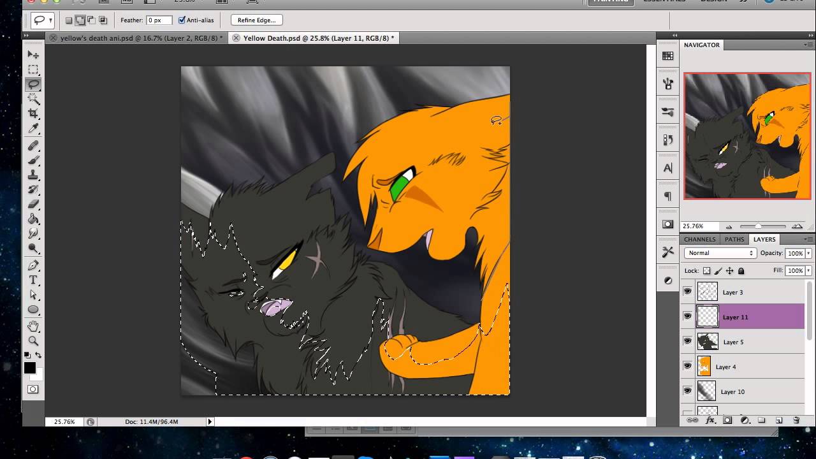Create a new layer group

762,421
